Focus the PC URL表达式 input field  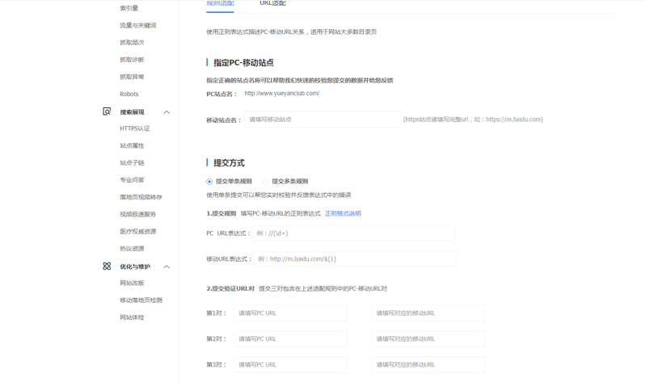[353, 233]
